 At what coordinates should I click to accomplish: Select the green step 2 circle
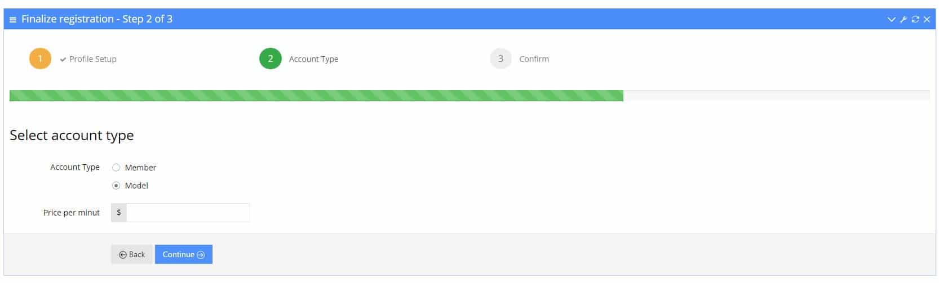271,59
